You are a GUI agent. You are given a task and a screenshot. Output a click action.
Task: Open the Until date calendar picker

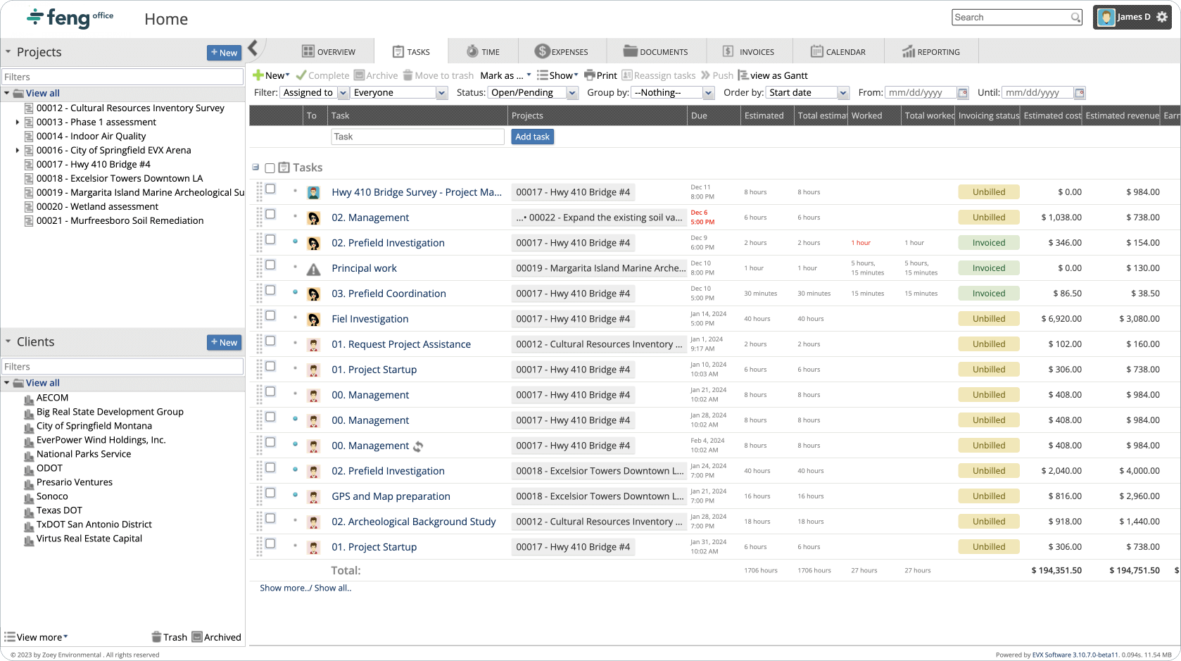[x=1080, y=93]
